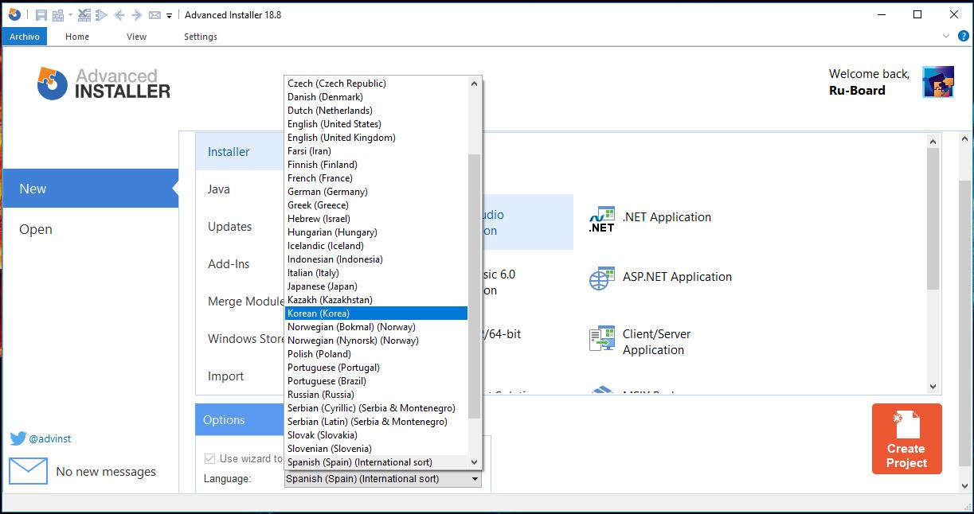Click the language list scroll-down arrow
This screenshot has height=514, width=974.
click(475, 461)
